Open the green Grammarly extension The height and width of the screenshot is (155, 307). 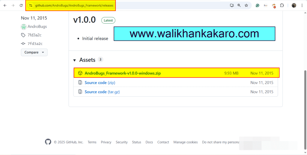[x=258, y=5]
